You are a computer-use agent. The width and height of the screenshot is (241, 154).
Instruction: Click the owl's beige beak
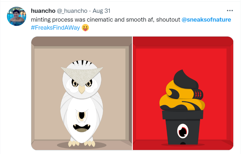81,89
